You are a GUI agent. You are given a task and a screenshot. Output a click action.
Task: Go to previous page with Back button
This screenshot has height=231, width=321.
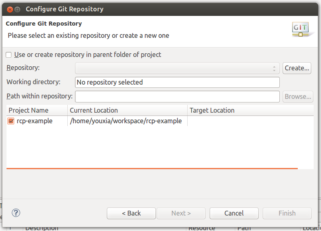pyautogui.click(x=131, y=213)
